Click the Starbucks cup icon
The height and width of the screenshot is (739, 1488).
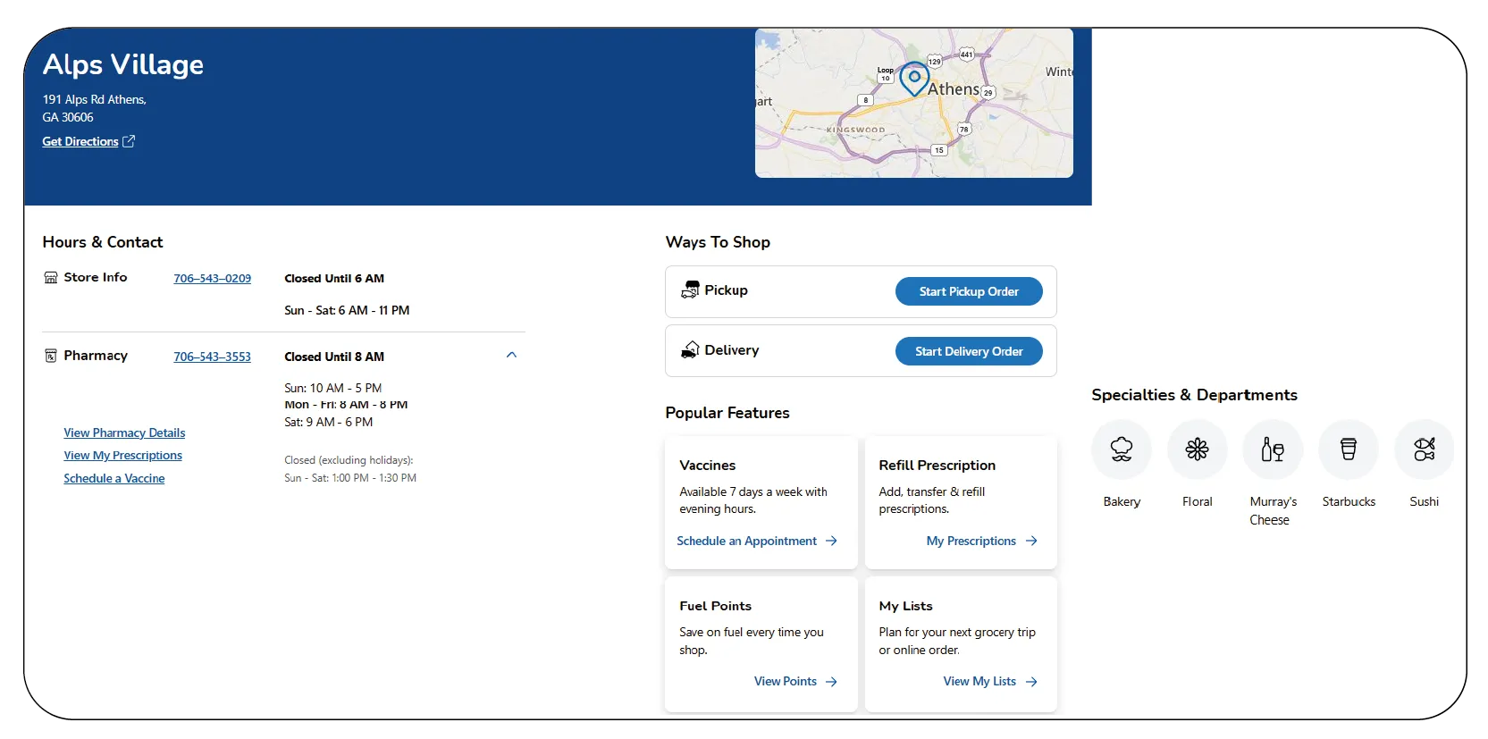[x=1349, y=449]
